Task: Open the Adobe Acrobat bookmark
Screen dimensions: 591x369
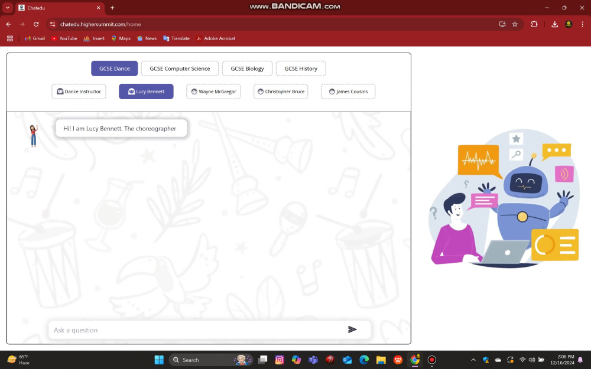Action: point(216,38)
